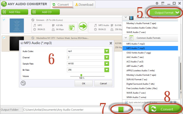Viewport: 183px width, 114px height.
Task: Click the Channel value field showing 2
Action: 86,57
